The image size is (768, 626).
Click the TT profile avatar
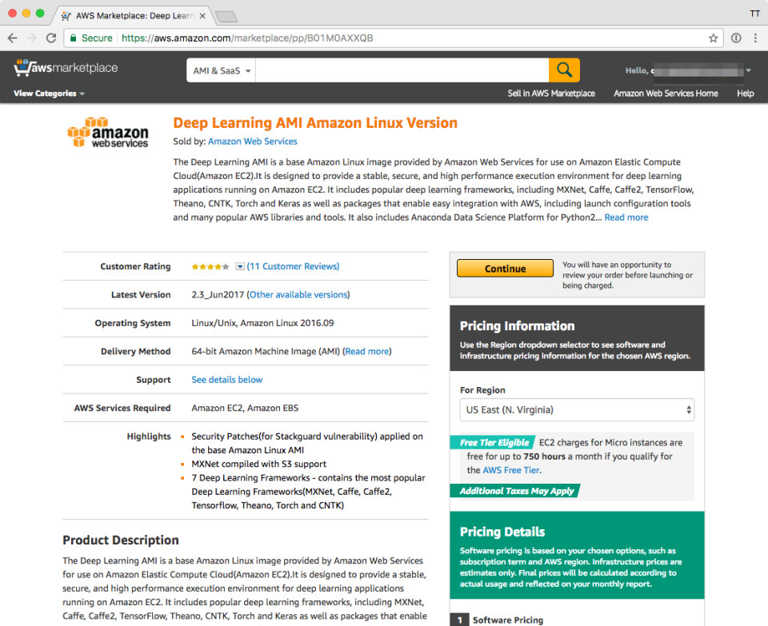[755, 14]
